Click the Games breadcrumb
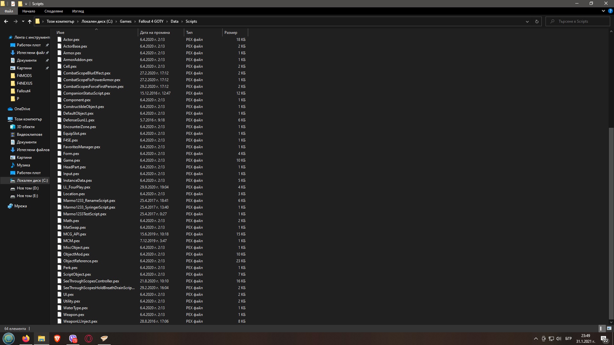This screenshot has height=345, width=614. point(126,21)
